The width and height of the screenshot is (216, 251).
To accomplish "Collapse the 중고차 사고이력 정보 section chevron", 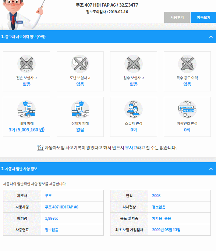I will point(211,37).
